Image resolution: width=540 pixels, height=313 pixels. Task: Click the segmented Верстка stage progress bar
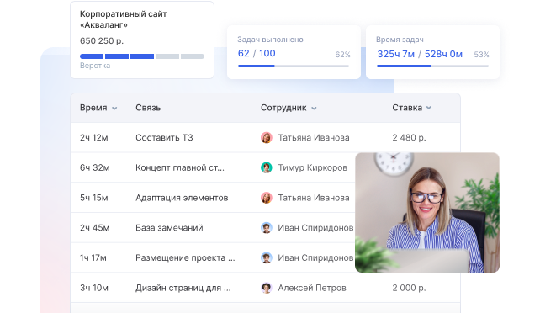tap(142, 56)
